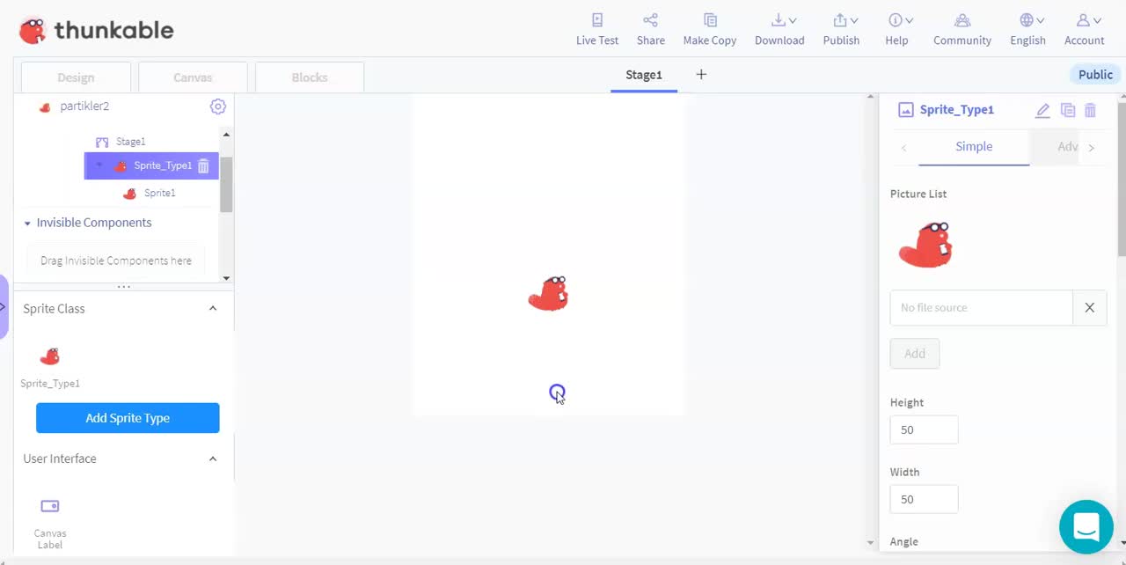Image resolution: width=1126 pixels, height=565 pixels.
Task: Open the Download menu
Action: (x=779, y=29)
